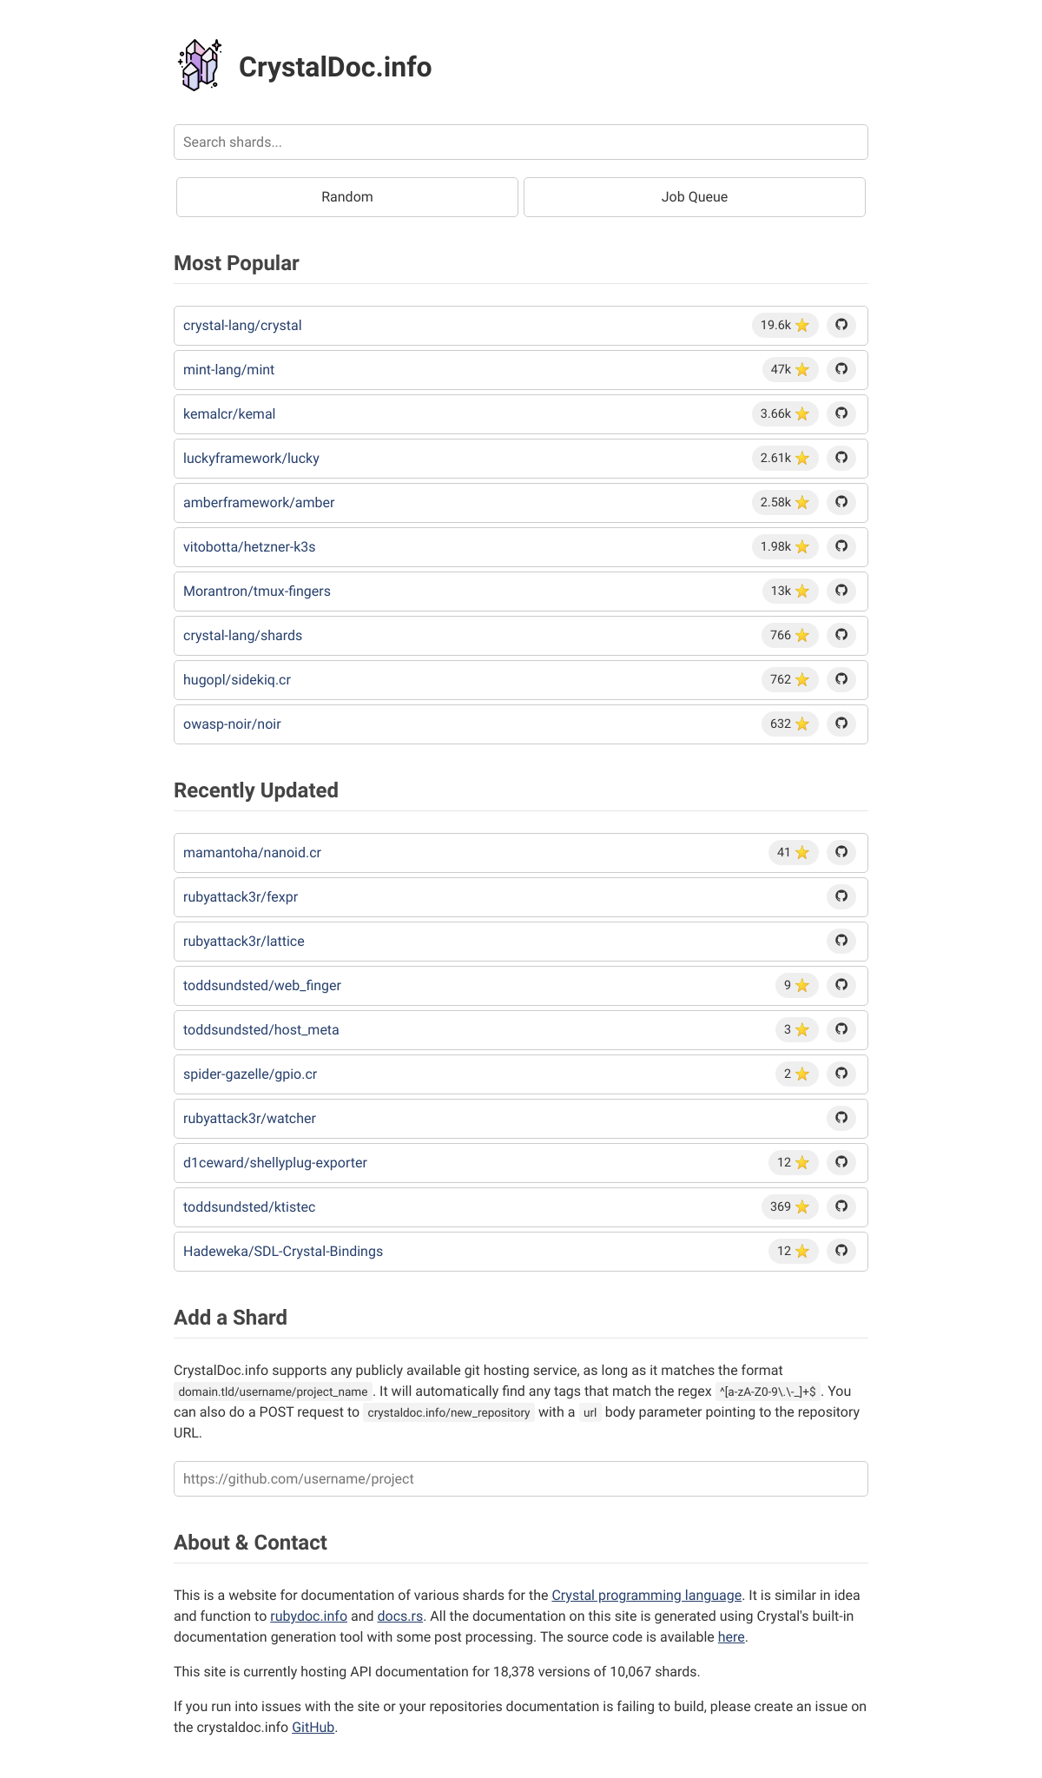Click the repository URL input field

[x=521, y=1478]
